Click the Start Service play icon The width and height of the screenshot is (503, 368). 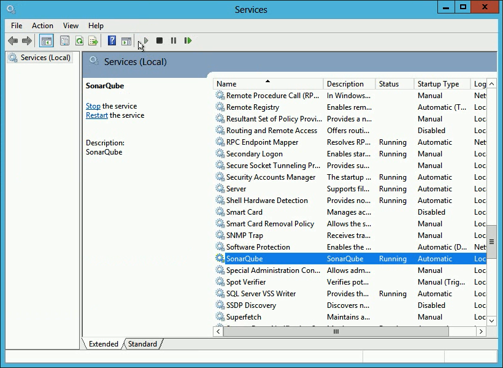pos(146,40)
